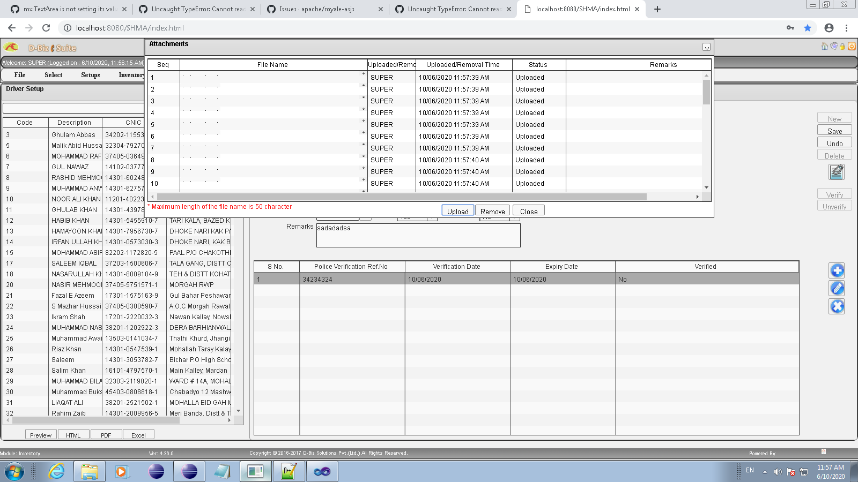
Task: Click the cards icon next to home
Action: tap(834, 47)
